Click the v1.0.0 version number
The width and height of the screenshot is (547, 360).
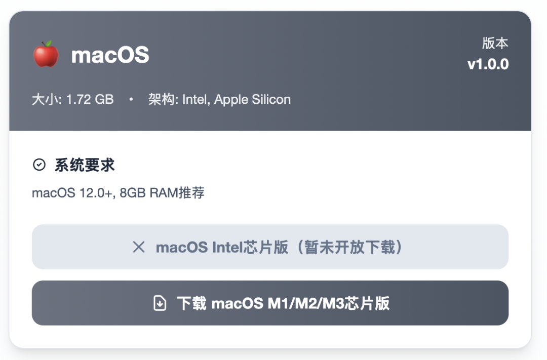click(x=488, y=64)
